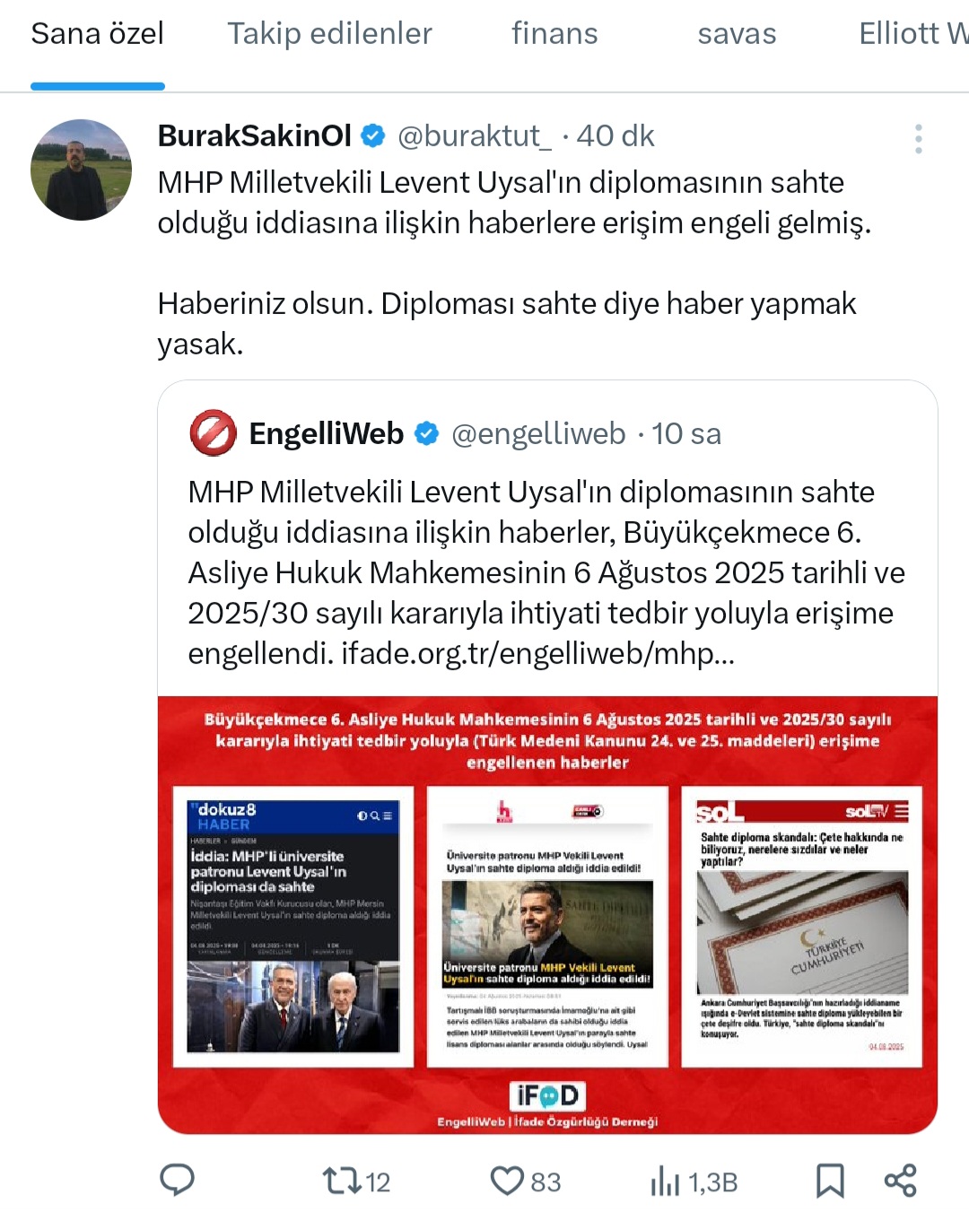This screenshot has width=969, height=1212.
Task: Open the EngelliWeb account name
Action: (x=327, y=434)
